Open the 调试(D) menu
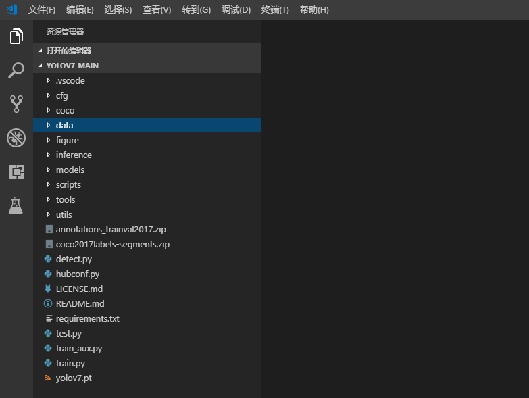This screenshot has height=398, width=529. click(236, 9)
